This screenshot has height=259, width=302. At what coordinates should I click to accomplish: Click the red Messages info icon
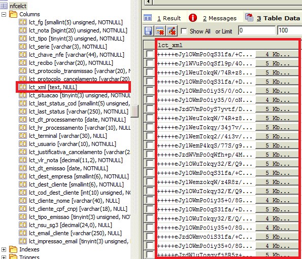[192, 18]
